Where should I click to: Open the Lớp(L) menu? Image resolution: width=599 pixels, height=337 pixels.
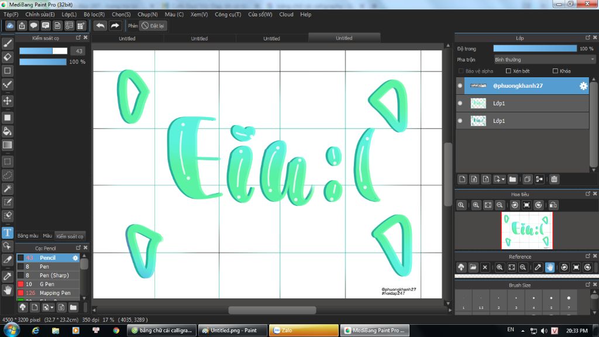[69, 14]
